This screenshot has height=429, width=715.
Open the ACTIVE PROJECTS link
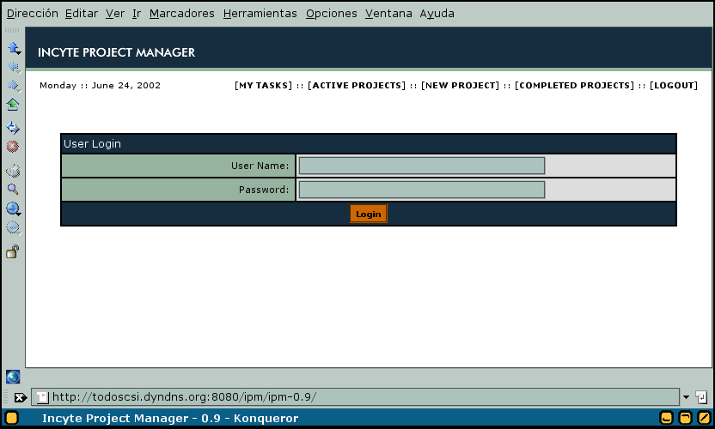(357, 86)
